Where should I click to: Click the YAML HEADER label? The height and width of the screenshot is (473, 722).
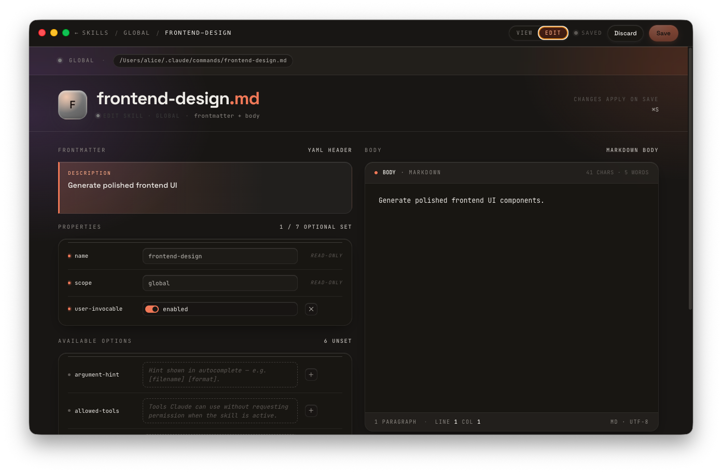coord(330,150)
